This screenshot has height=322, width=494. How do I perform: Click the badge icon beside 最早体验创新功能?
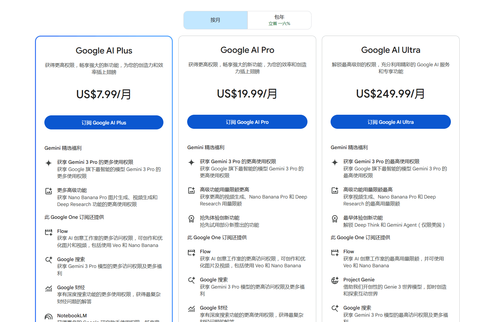[x=335, y=219]
